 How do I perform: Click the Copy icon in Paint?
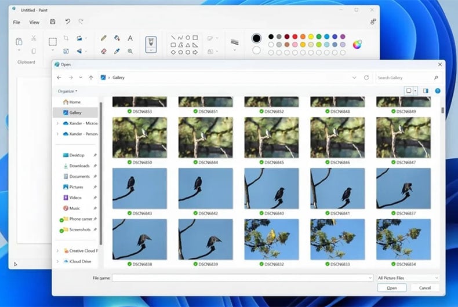tap(34, 51)
